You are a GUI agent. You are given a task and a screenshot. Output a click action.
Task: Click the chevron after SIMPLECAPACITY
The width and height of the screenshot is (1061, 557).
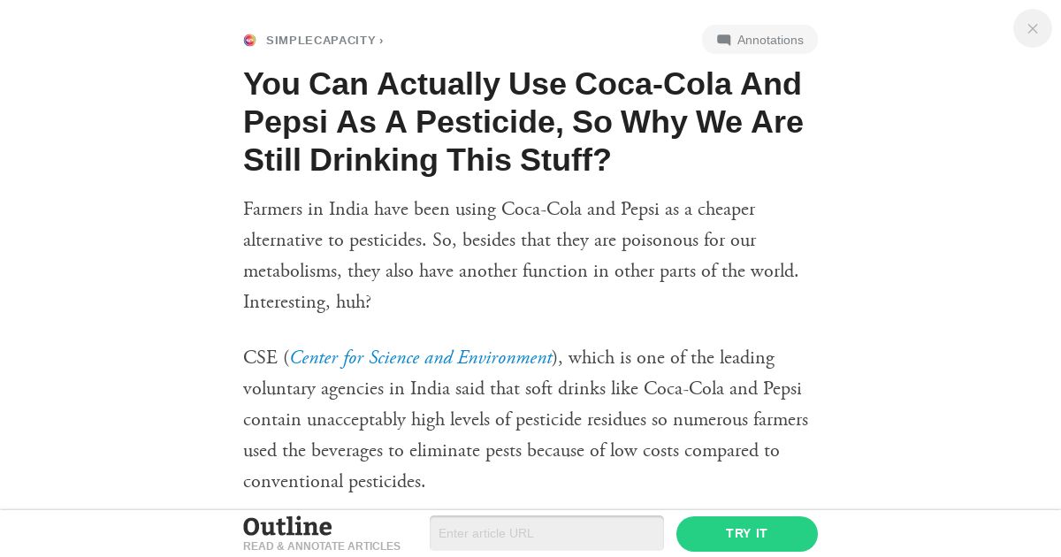(381, 40)
